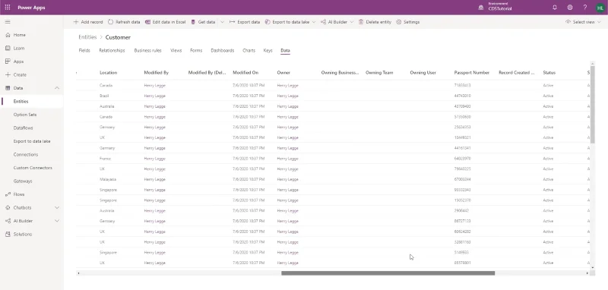Switch to the Forms tab

[x=196, y=50]
